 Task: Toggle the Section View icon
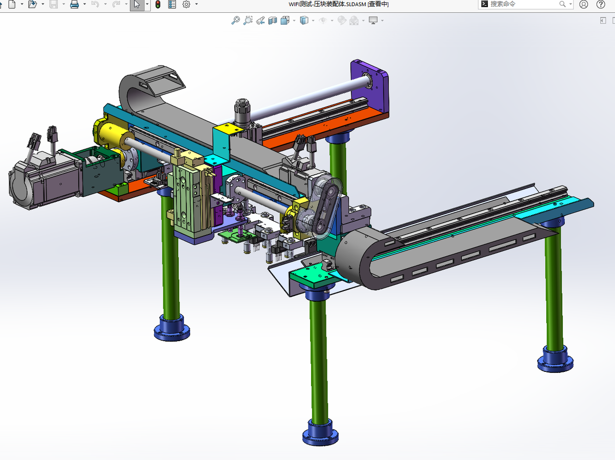(x=273, y=20)
